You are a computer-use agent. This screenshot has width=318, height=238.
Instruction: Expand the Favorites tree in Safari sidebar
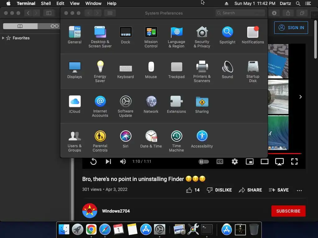(x=3, y=38)
